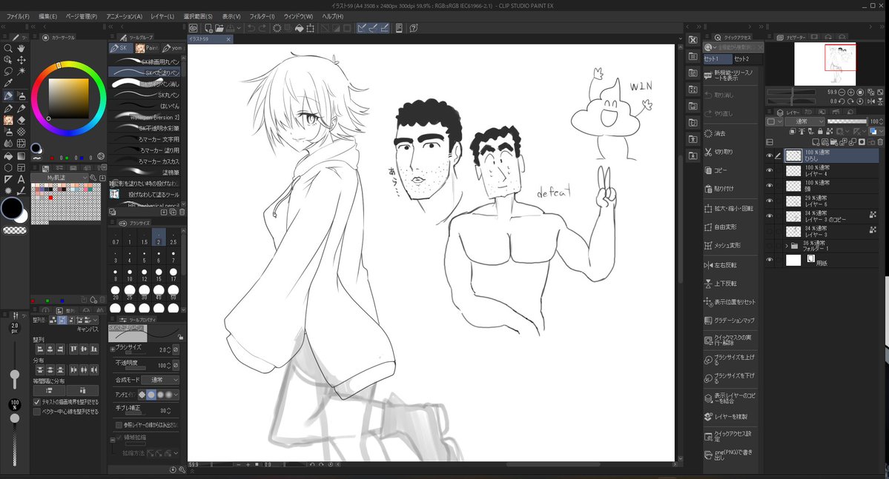Open the 合成モード dropdown in Tool Property

pyautogui.click(x=160, y=380)
